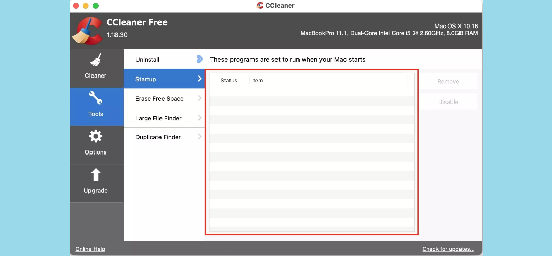Click Check for updates link
This screenshot has height=256, width=552.
(x=449, y=249)
